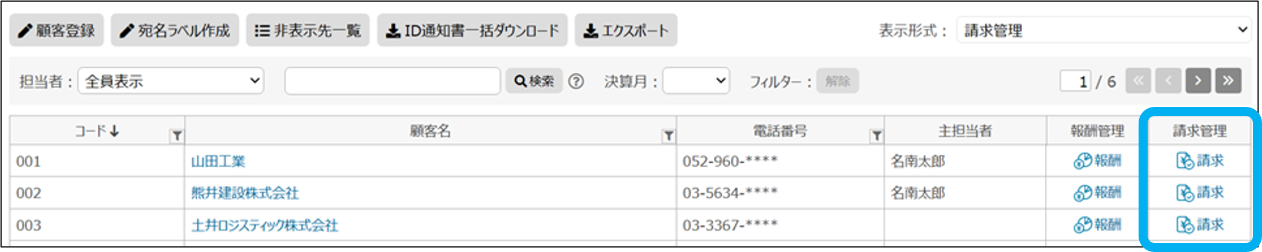
Task: Open the 電話番号 column filter icon
Action: pos(876,136)
